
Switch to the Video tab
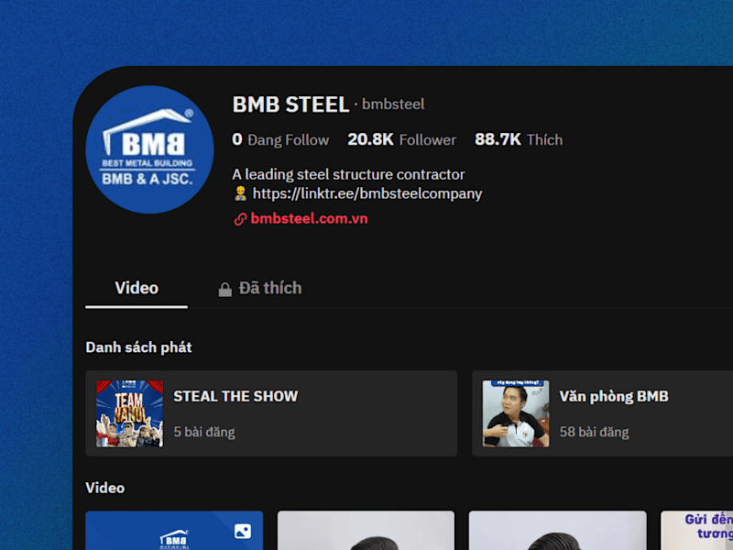(137, 288)
